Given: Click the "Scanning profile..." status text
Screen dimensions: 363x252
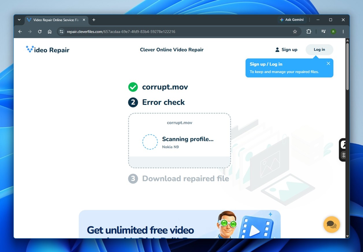Looking at the screenshot, I should tap(188, 139).
